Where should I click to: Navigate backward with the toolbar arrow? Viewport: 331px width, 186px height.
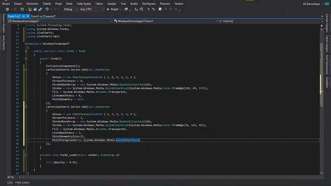(x=7, y=9)
